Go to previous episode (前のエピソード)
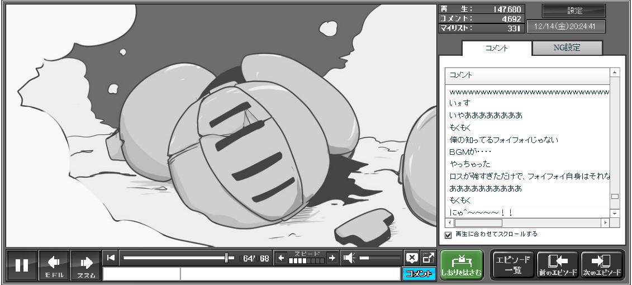 (x=557, y=265)
